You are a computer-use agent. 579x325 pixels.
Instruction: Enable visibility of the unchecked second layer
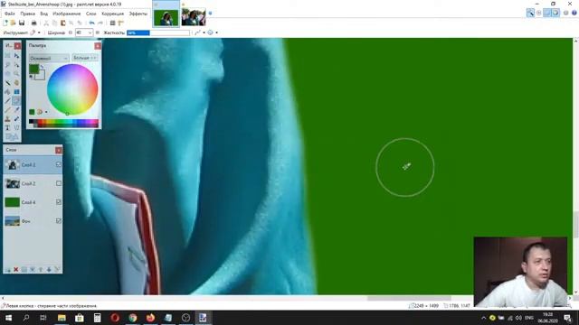59,183
